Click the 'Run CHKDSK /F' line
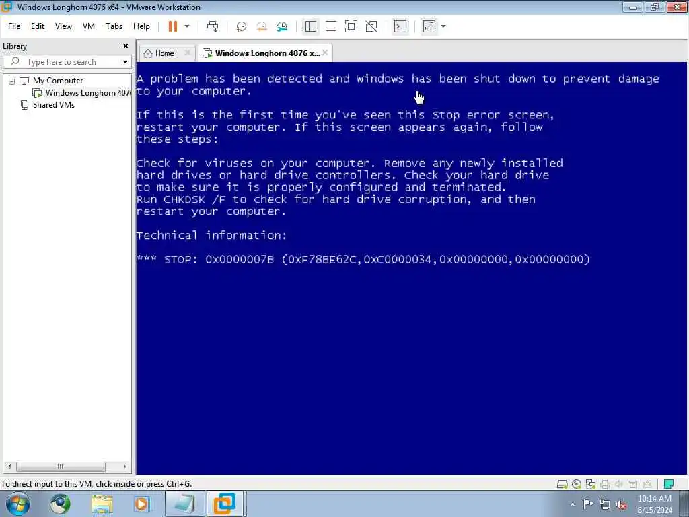The width and height of the screenshot is (689, 517). pos(336,199)
